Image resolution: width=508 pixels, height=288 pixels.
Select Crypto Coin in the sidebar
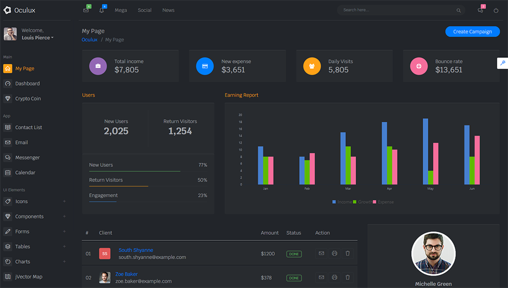[x=28, y=98]
